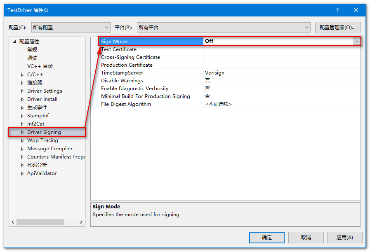Image resolution: width=370 pixels, height=252 pixels.
Task: Select the TimeStampServer property row
Action: [x=230, y=73]
